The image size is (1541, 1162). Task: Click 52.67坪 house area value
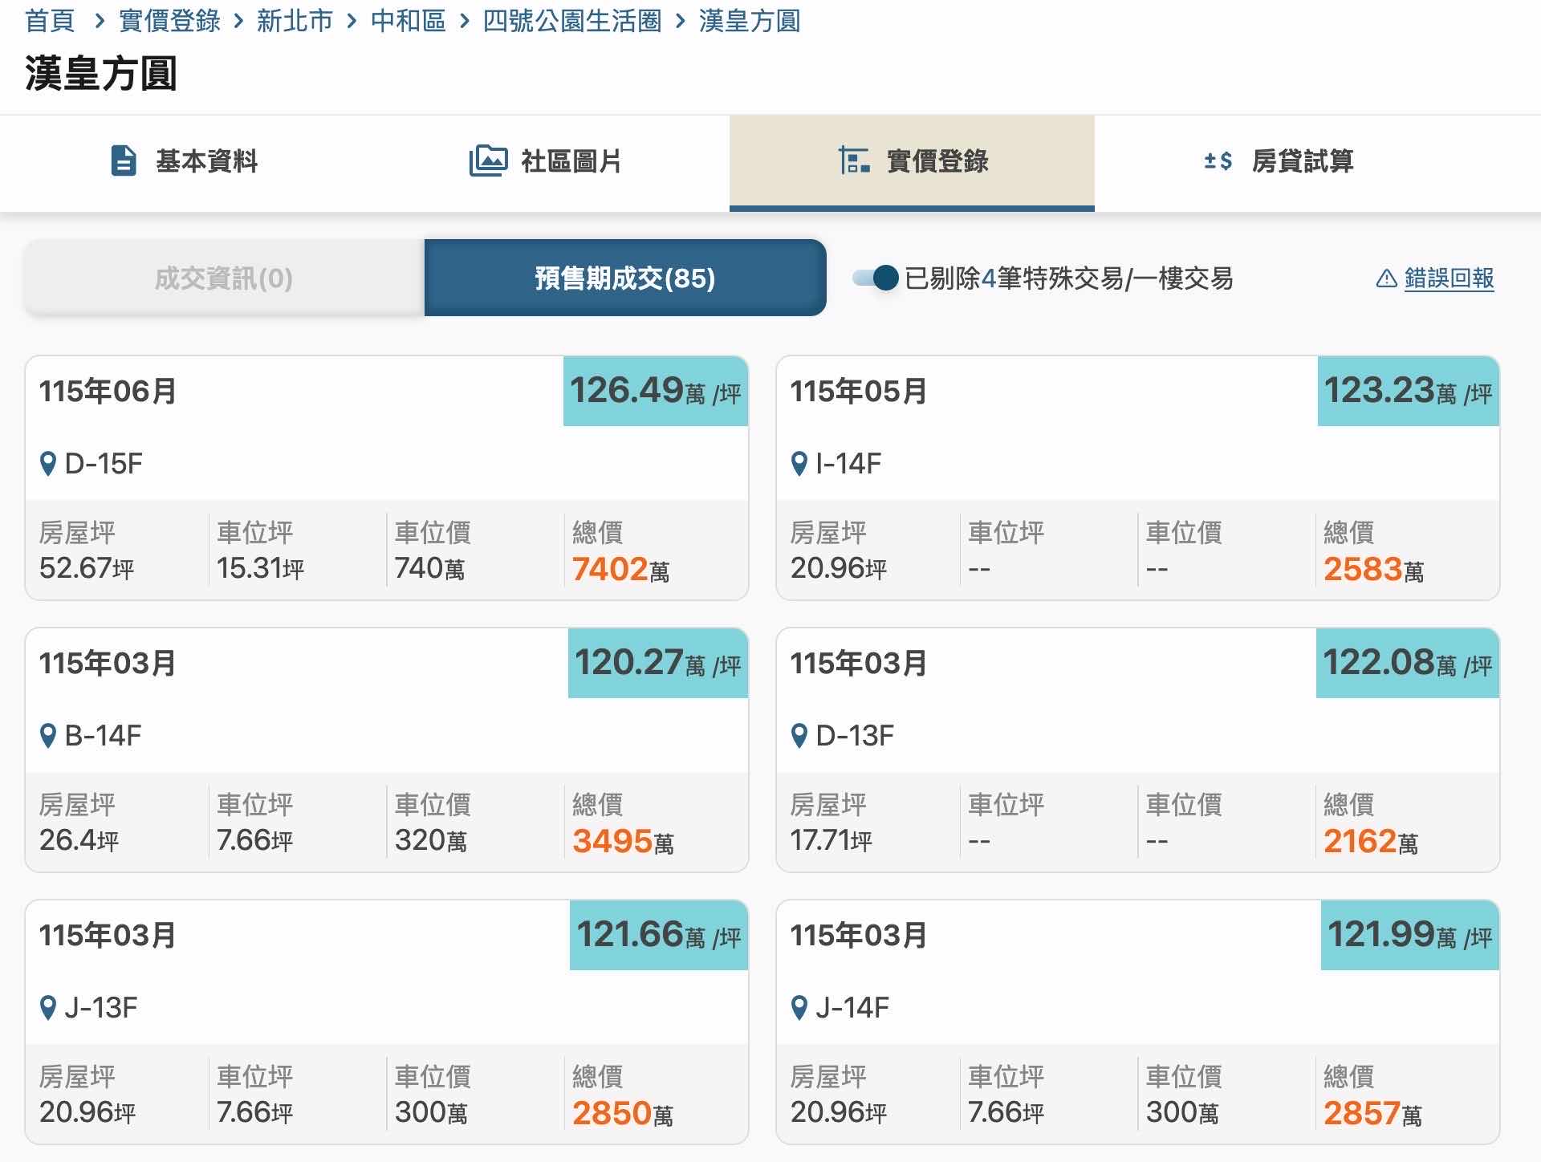(x=87, y=569)
